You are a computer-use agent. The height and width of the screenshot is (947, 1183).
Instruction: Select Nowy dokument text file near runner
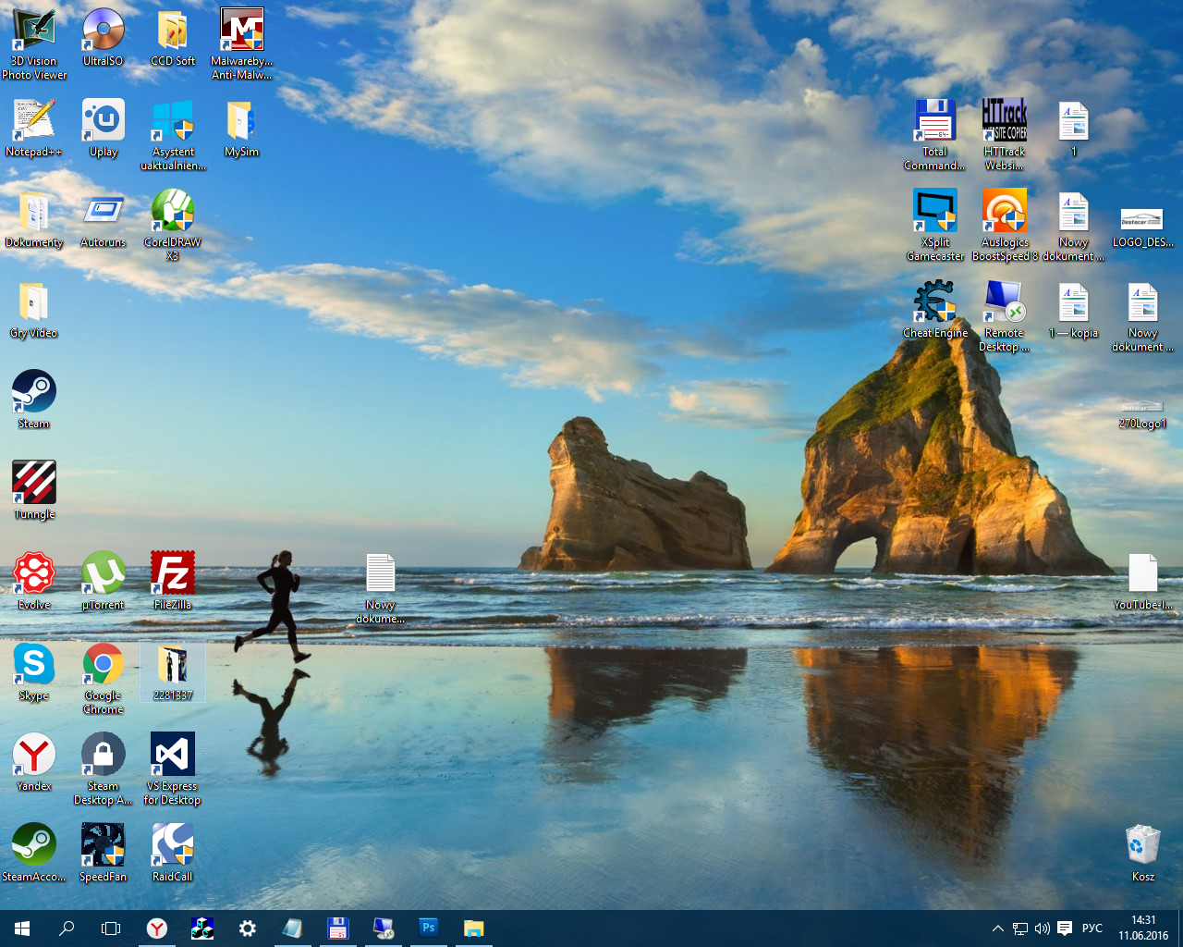click(x=381, y=587)
